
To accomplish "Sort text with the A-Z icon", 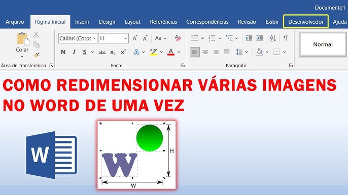I will click(273, 38).
